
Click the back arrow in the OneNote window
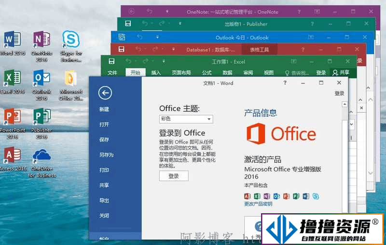click(x=131, y=11)
